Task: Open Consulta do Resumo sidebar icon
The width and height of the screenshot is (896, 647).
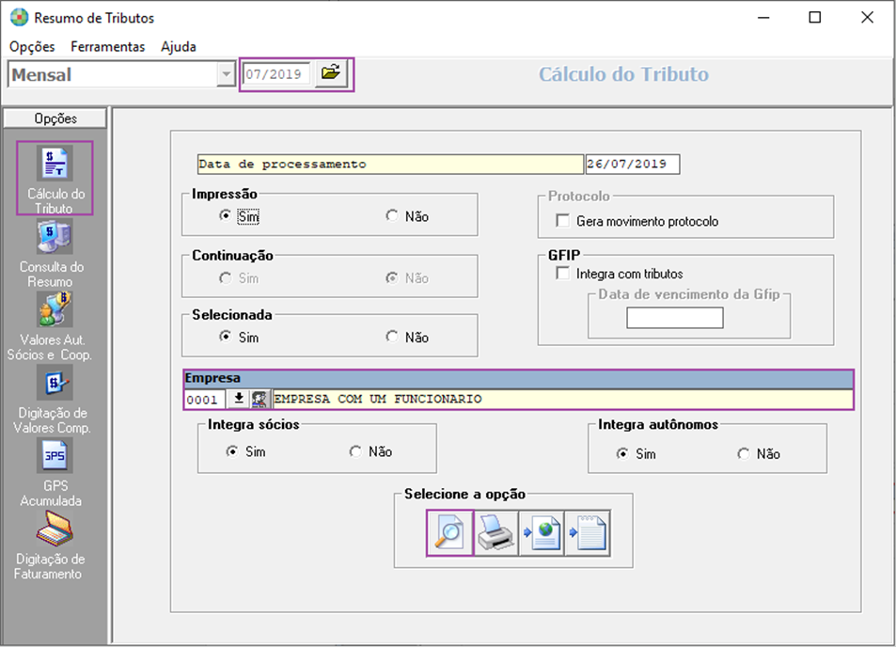Action: (x=55, y=237)
